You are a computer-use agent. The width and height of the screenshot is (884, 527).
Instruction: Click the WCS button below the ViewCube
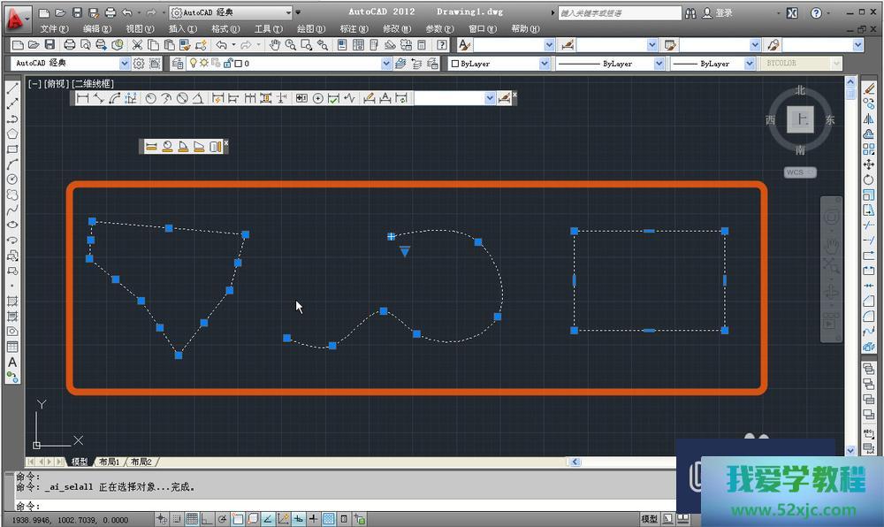click(x=799, y=172)
